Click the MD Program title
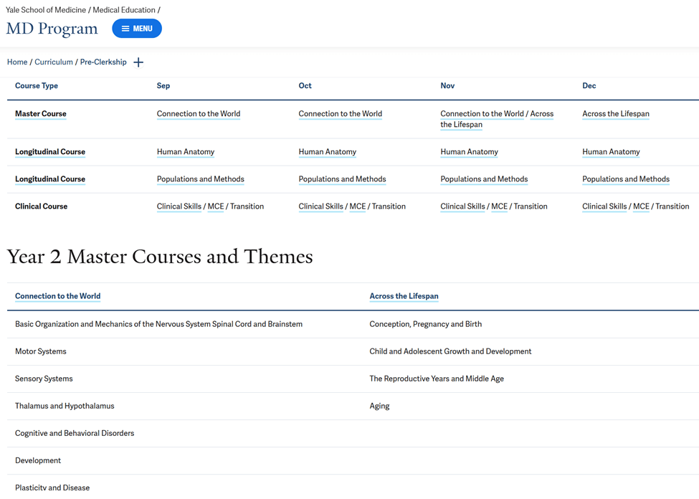699x499 pixels. pyautogui.click(x=52, y=29)
